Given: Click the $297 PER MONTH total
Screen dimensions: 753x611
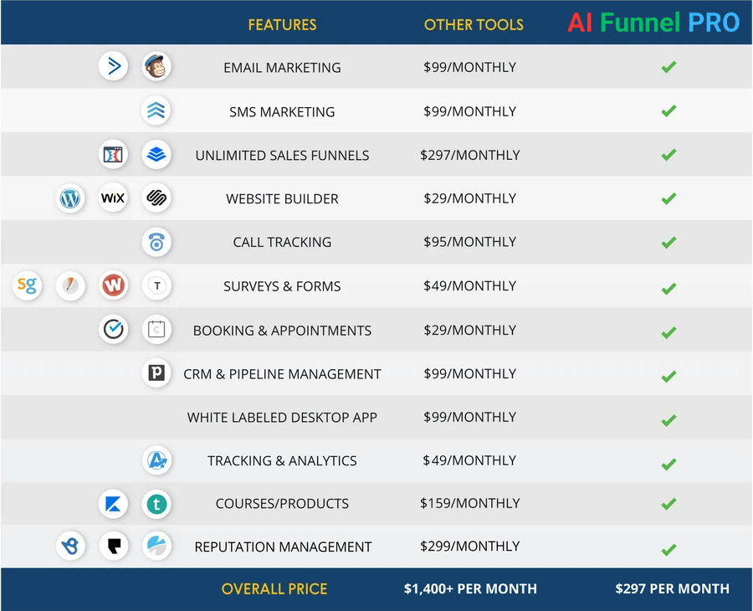Looking at the screenshot, I should 673,589.
